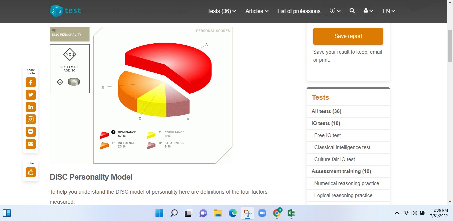
Task: Open the Free IQ test link
Action: (327, 135)
